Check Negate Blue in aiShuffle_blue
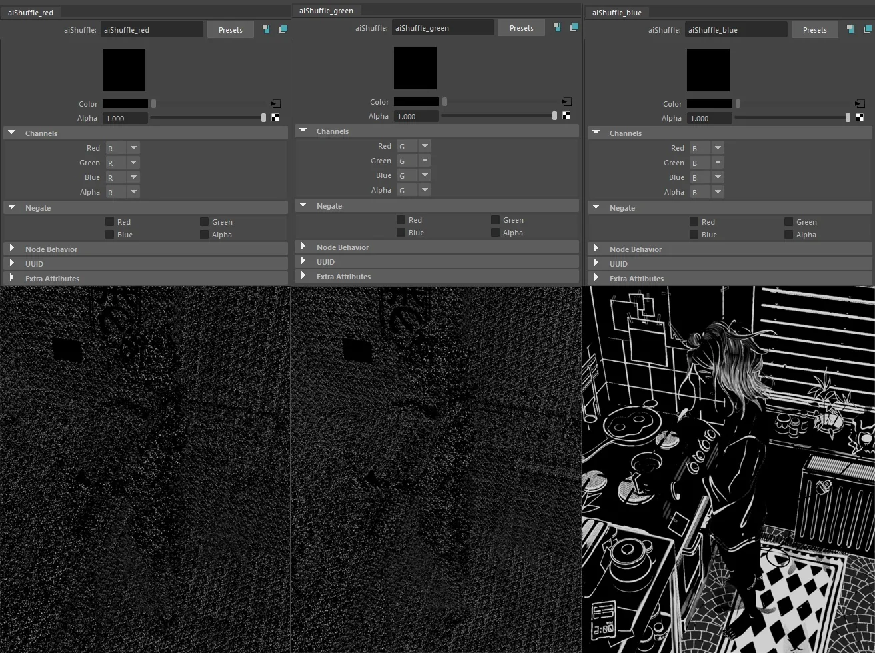This screenshot has height=653, width=875. (x=694, y=234)
